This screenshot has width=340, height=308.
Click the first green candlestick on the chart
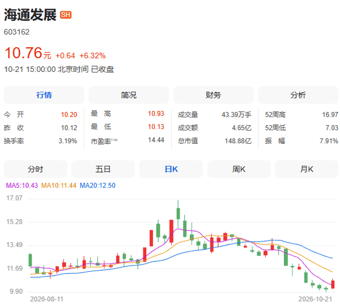point(30,260)
